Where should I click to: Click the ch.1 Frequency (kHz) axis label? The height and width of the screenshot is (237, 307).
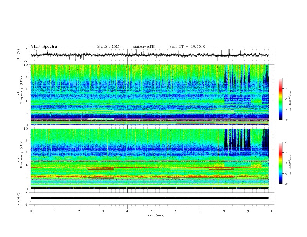click(20, 90)
